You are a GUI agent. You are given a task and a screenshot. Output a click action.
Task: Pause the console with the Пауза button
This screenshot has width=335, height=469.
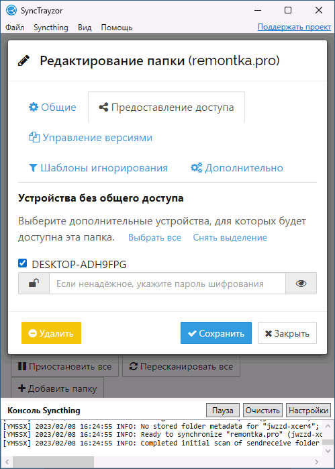pos(223,411)
